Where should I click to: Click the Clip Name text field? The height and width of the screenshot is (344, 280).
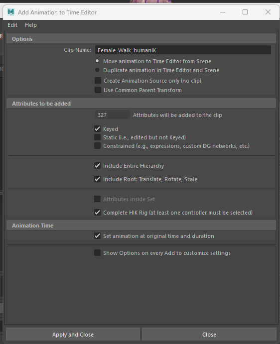pyautogui.click(x=183, y=50)
